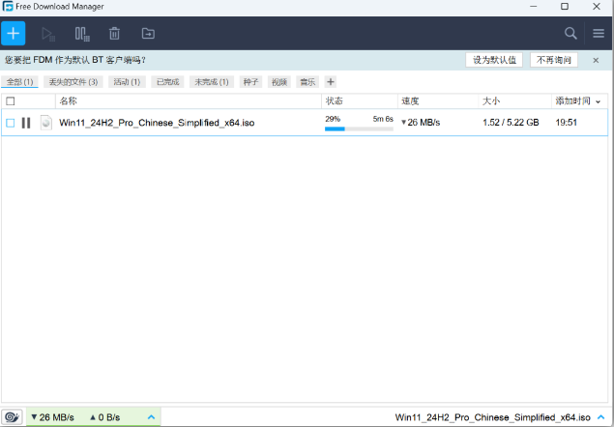This screenshot has height=427, width=614.
Task: Toggle snail mode icon in status bar
Action: [13, 417]
